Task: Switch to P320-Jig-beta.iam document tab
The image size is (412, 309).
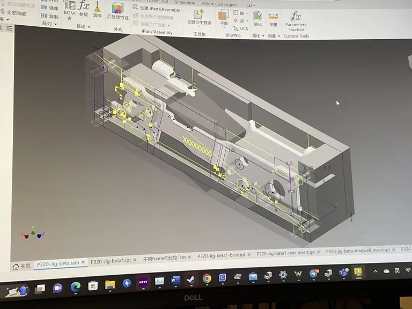Action: tap(58, 263)
